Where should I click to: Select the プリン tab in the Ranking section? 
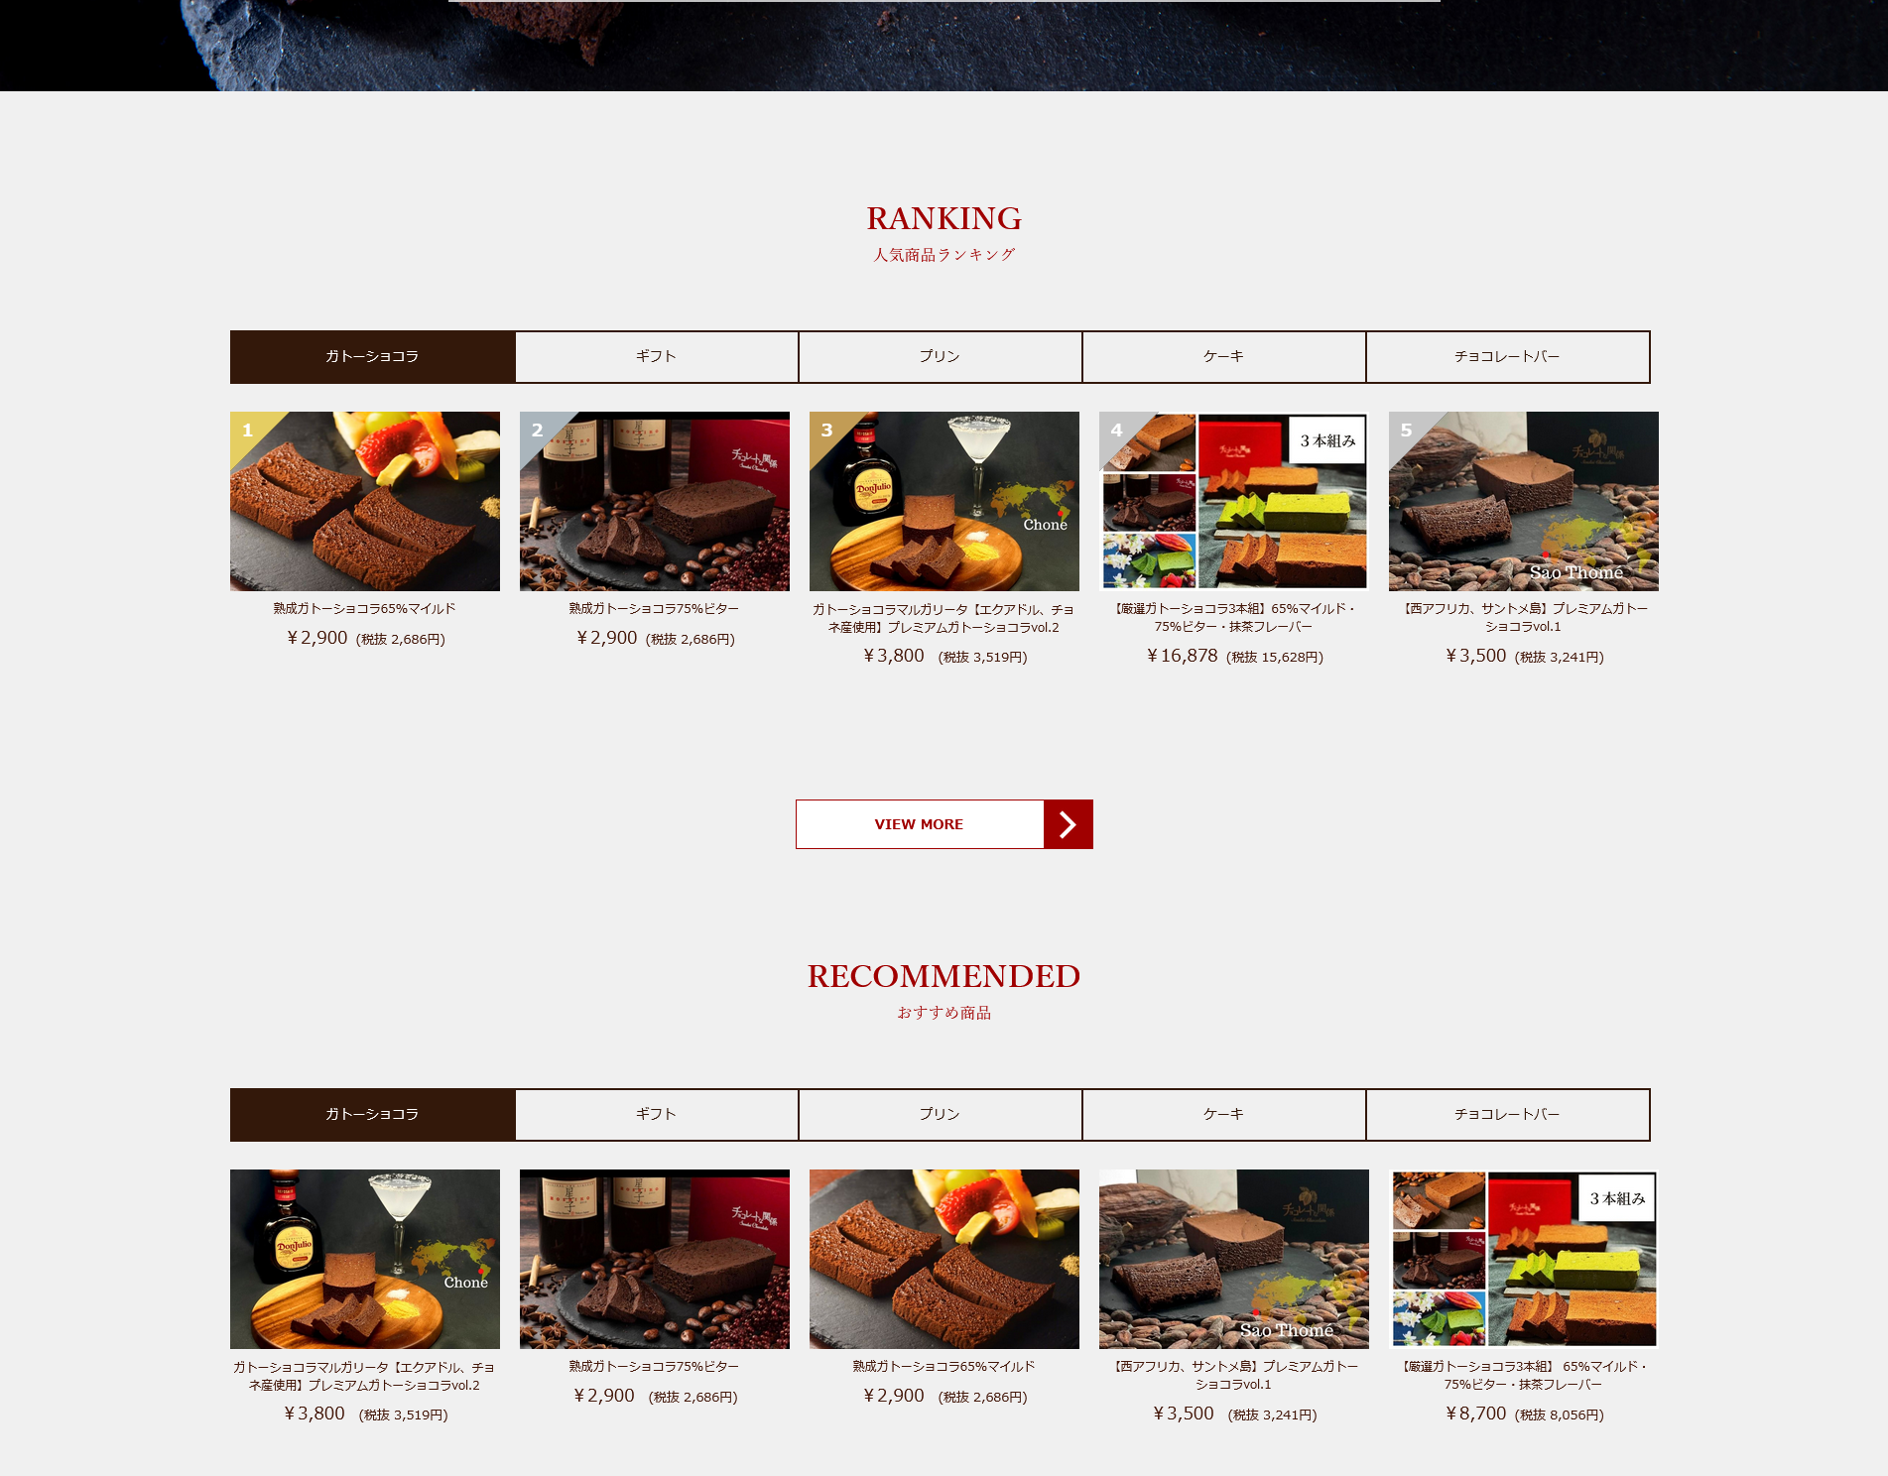tap(941, 356)
